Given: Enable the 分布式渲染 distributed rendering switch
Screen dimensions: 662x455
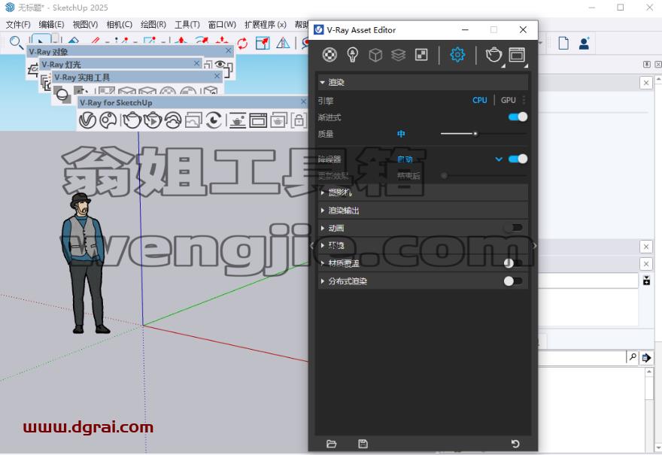Looking at the screenshot, I should tap(513, 281).
